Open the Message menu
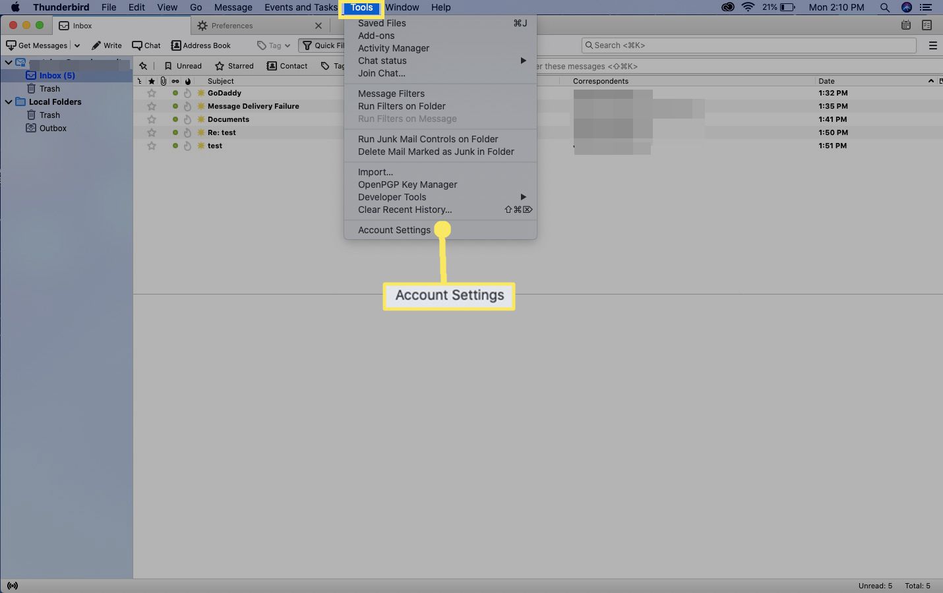 [233, 7]
